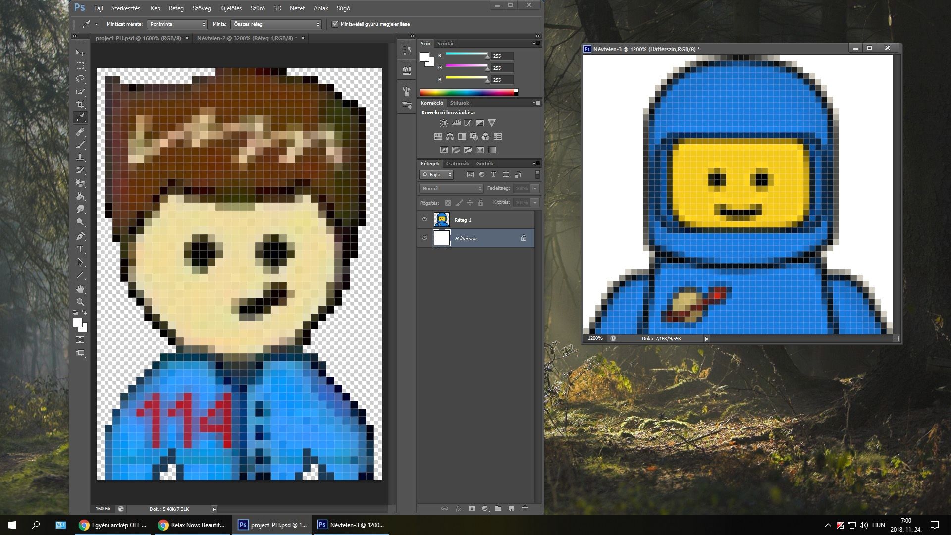
Task: Open the Szűrő menu
Action: pos(258,8)
